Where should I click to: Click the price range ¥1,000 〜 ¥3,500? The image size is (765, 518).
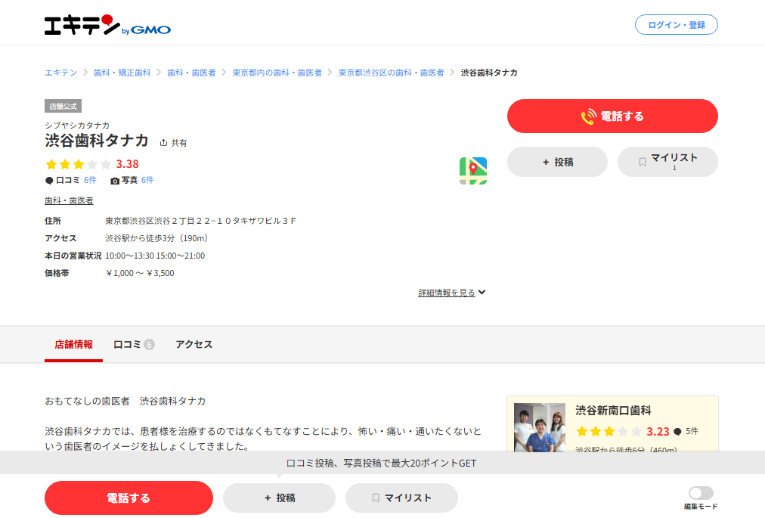(140, 274)
